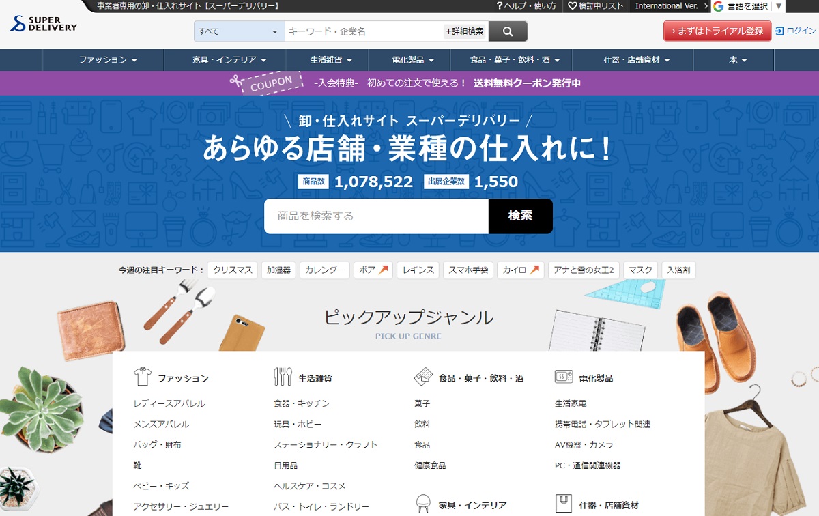
Task: Open the 食器・キッチン category link
Action: tap(302, 403)
